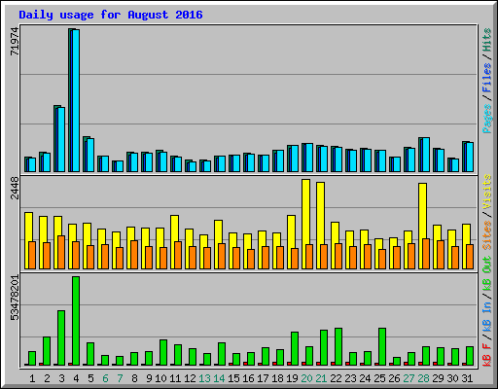Click the "Sites" legend label
This screenshot has width=498, height=389.
[487, 235]
